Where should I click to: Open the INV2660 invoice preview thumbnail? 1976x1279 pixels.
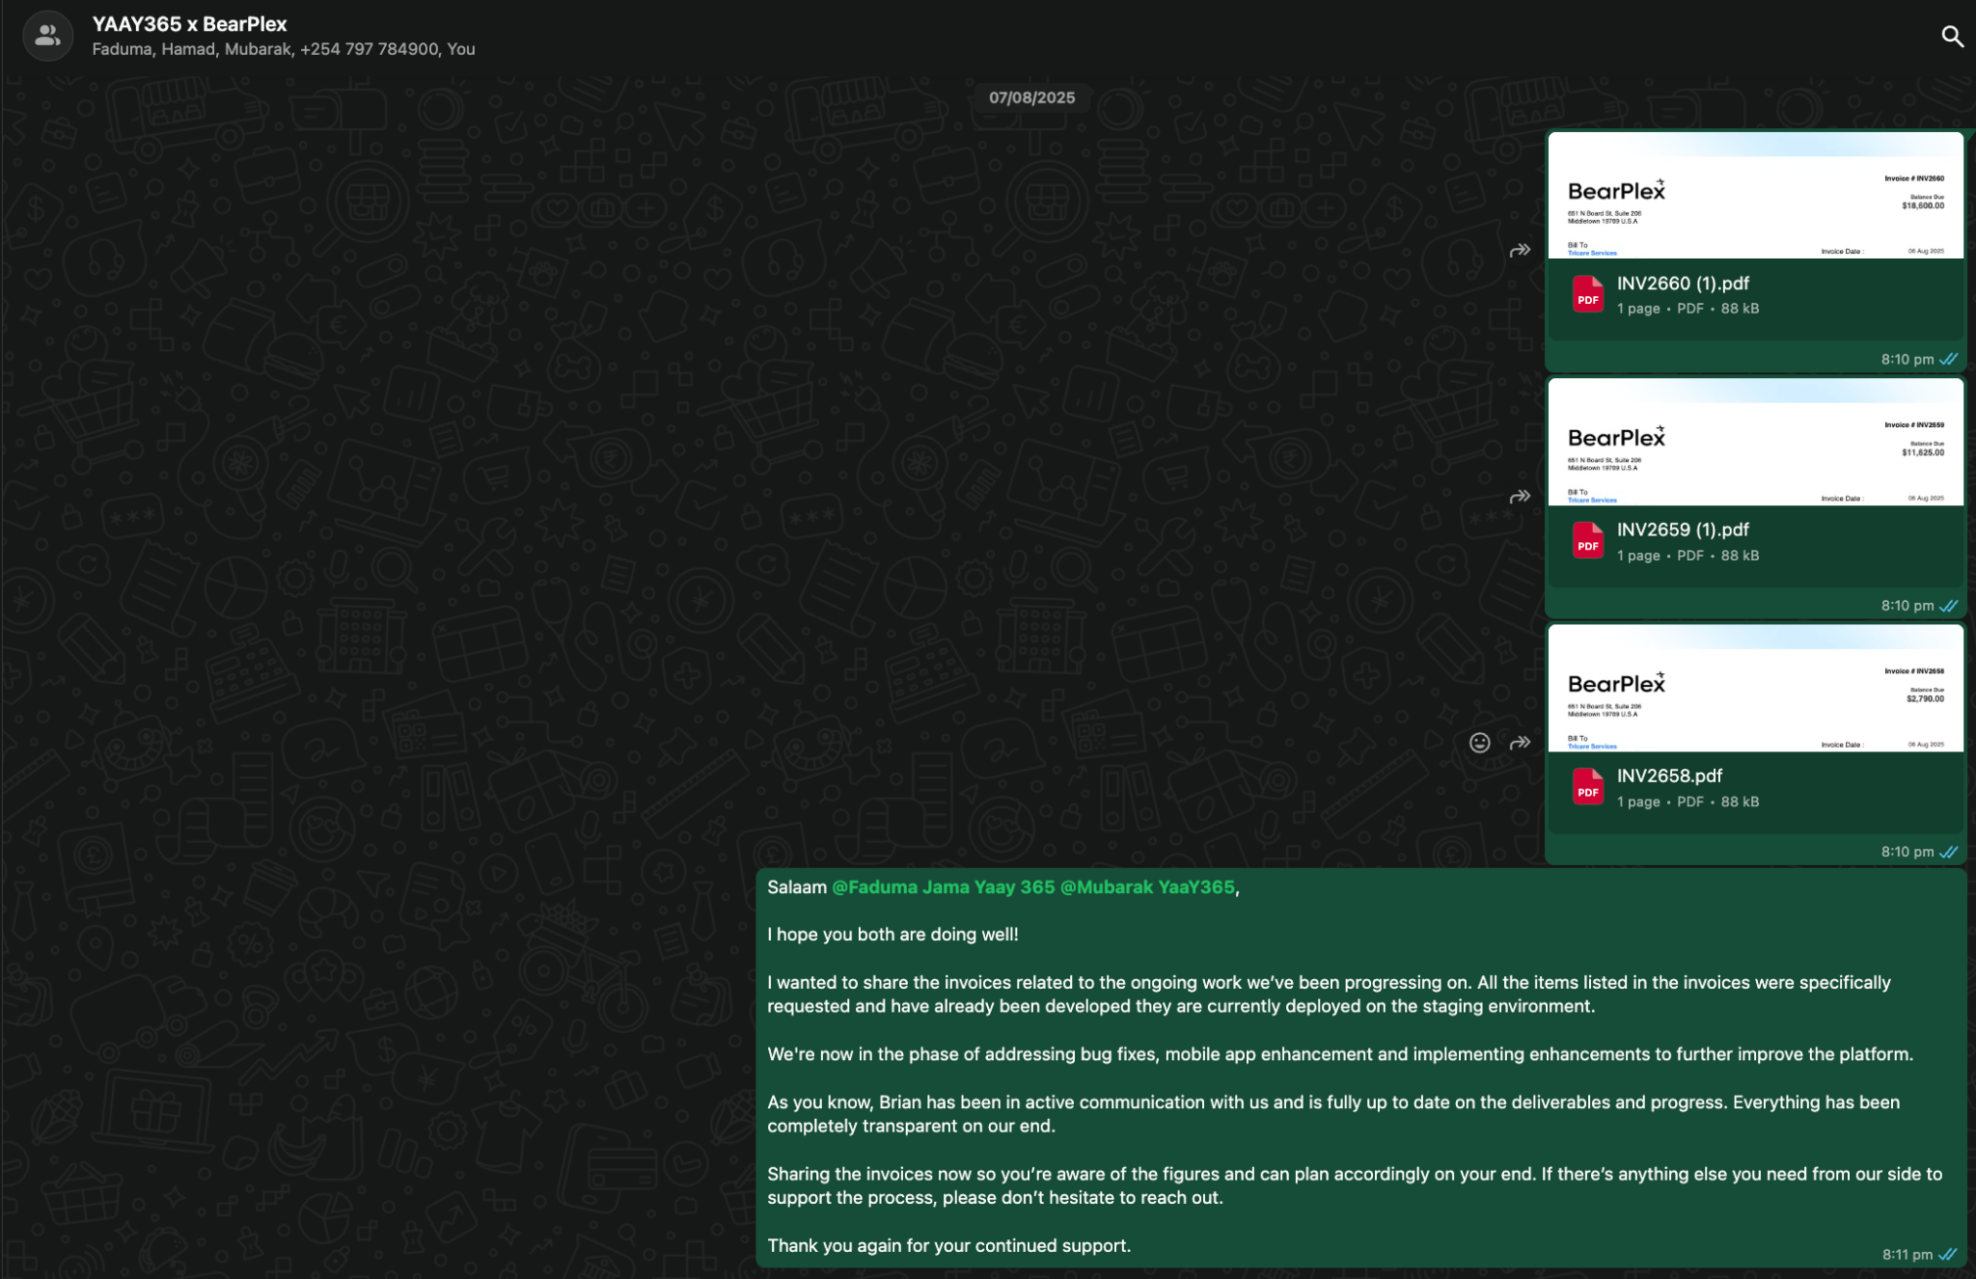pos(1755,196)
